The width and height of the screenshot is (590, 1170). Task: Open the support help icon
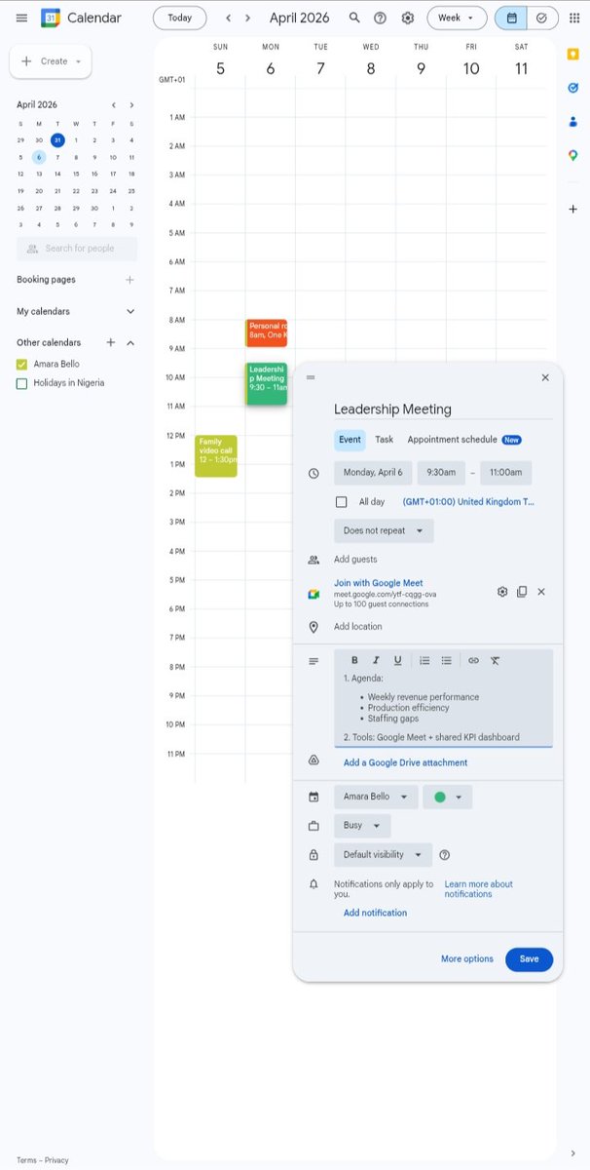point(381,18)
